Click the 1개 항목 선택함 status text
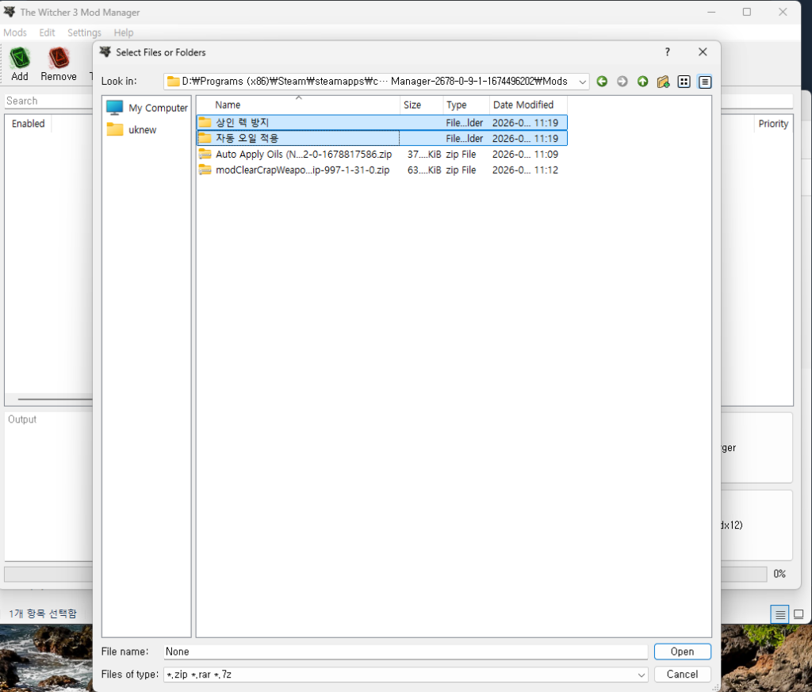Screen dimensions: 812x692 [x=43, y=614]
